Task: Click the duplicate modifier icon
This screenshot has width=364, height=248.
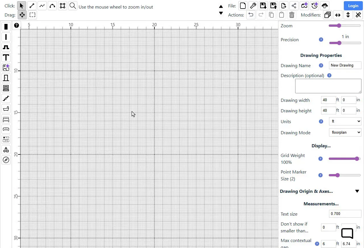Action: point(328,15)
